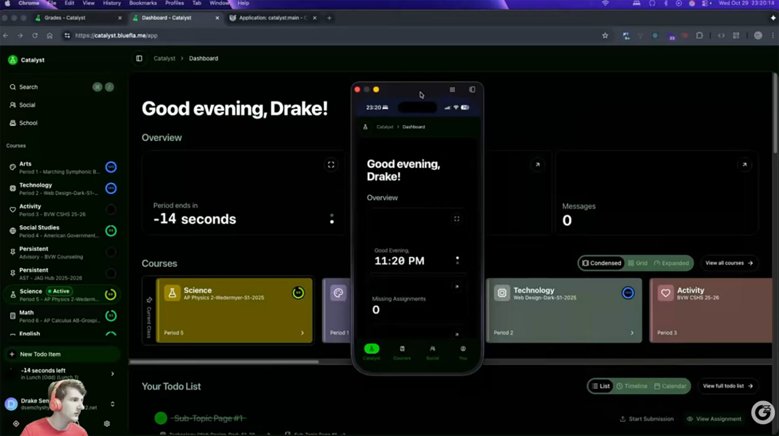Viewport: 779px width, 436px height.
Task: Mark Sub-Topic Page #1 todo checkbox
Action: point(161,418)
